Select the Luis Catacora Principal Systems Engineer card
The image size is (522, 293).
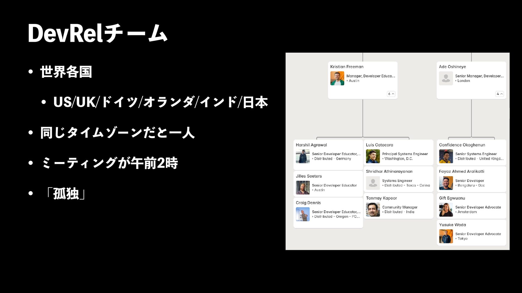(x=405, y=154)
